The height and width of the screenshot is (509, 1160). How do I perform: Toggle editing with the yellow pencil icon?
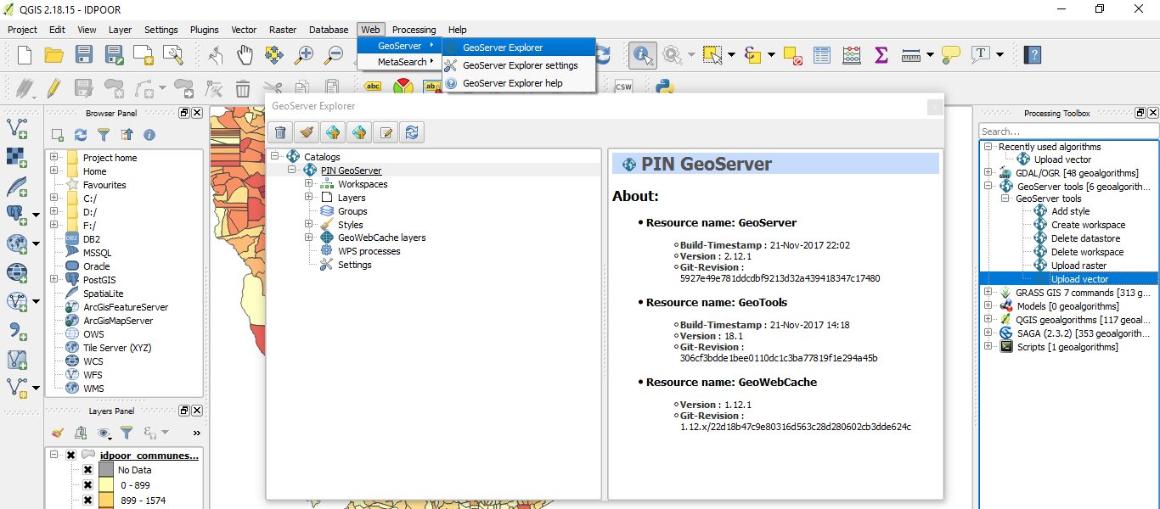pyautogui.click(x=54, y=87)
